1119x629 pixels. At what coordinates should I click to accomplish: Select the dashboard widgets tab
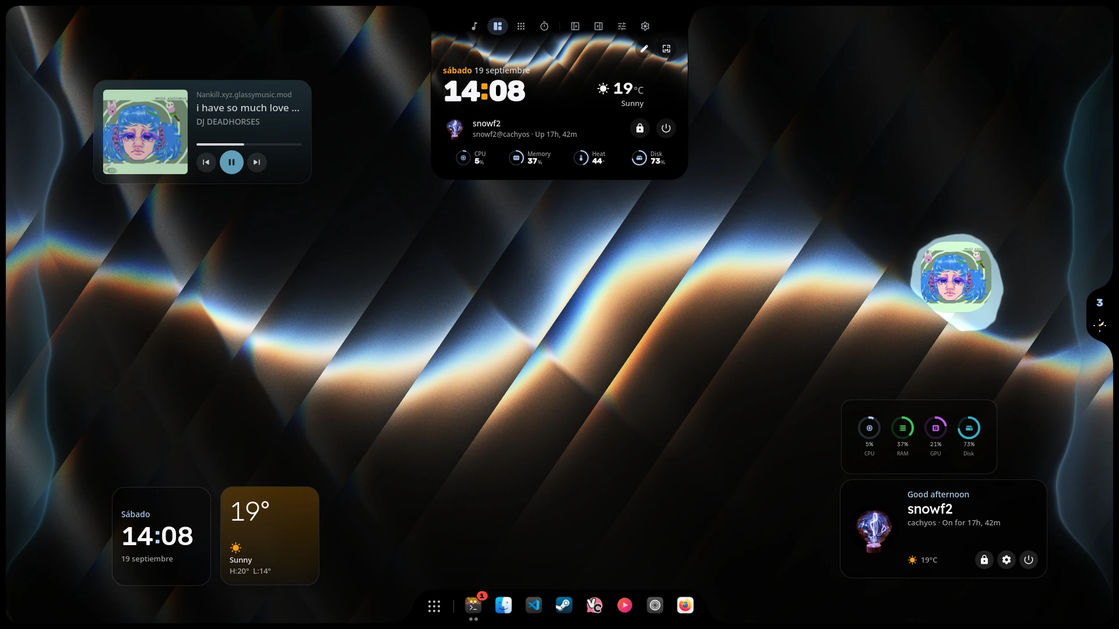coord(498,26)
